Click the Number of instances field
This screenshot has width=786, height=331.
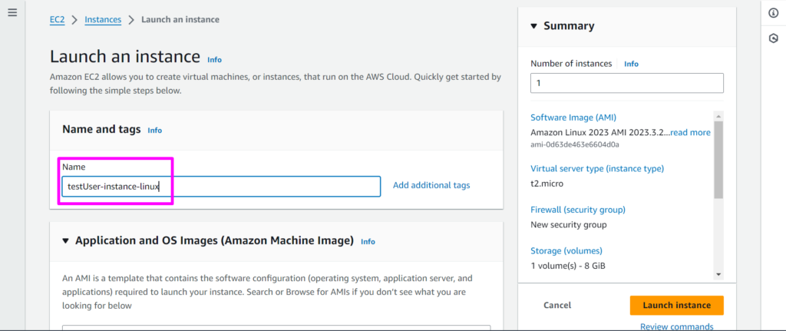tap(626, 83)
